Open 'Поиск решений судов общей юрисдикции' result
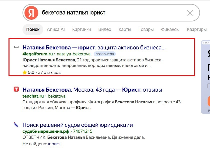210x152 pixels. click(78, 125)
